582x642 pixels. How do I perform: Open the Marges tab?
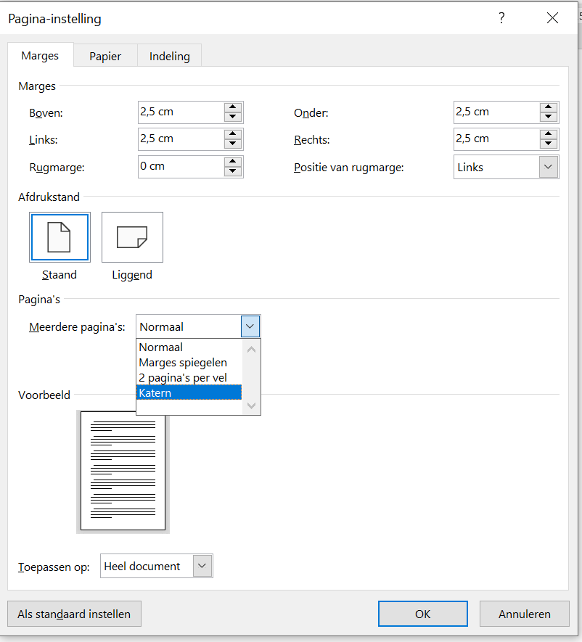point(40,55)
